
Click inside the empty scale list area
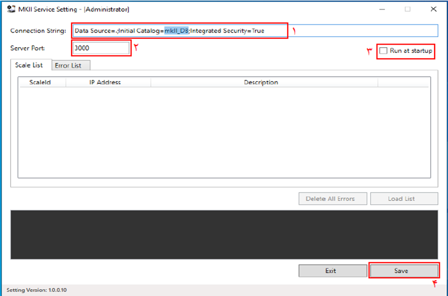pyautogui.click(x=224, y=133)
